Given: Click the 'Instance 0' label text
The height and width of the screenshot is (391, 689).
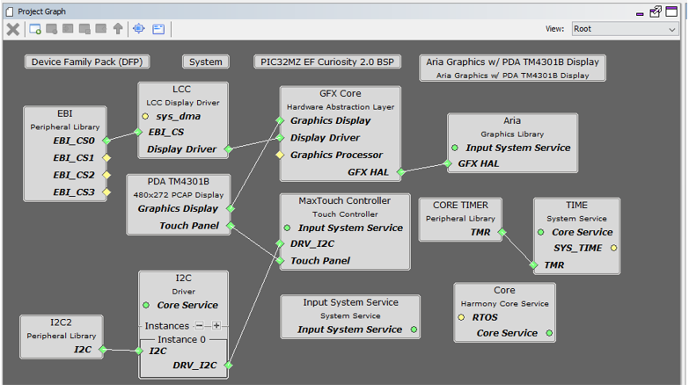Looking at the screenshot, I should 181,340.
